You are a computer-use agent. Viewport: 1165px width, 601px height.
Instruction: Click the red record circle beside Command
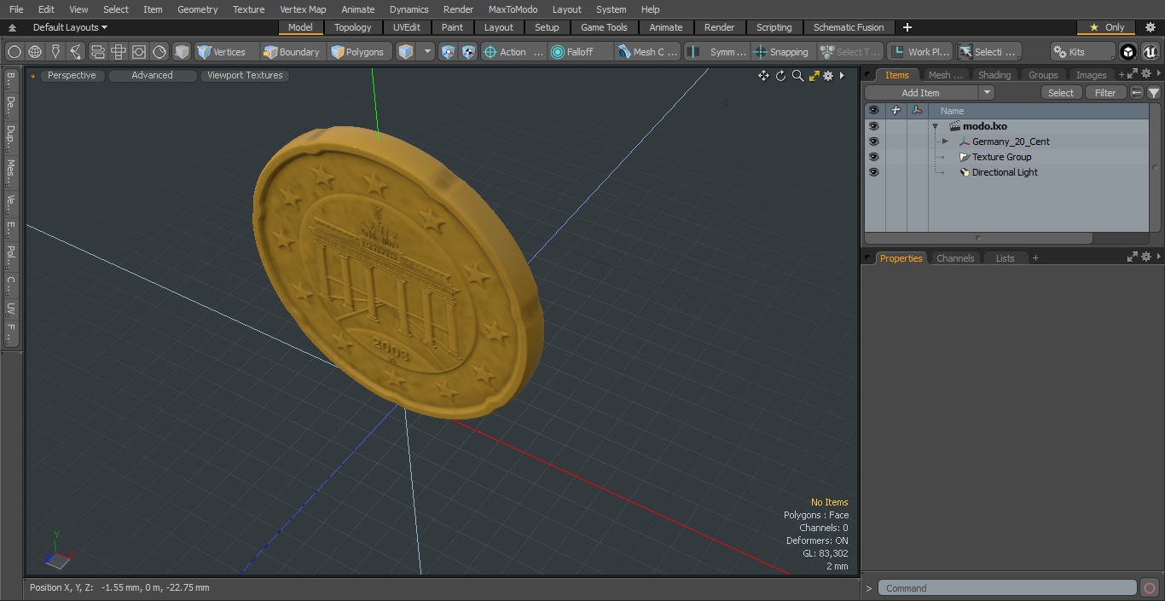point(1149,588)
